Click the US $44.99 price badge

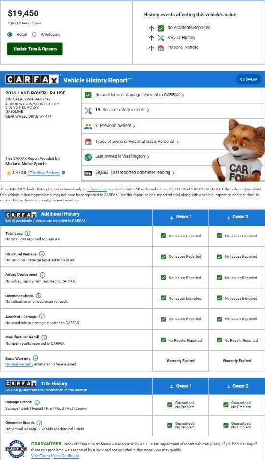coord(248,79)
